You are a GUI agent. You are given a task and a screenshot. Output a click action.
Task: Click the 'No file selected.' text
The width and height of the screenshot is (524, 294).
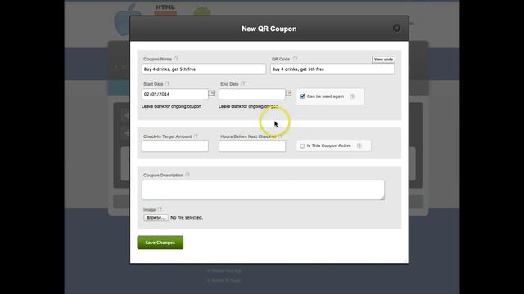[x=187, y=218]
